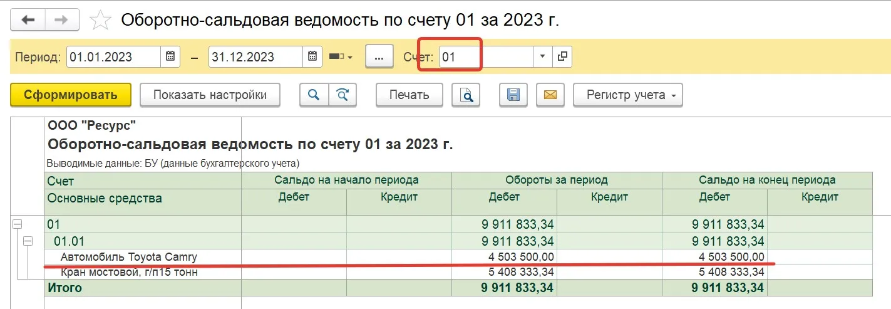The width and height of the screenshot is (891, 309).
Task: Click Показать настройки button
Action: point(210,95)
